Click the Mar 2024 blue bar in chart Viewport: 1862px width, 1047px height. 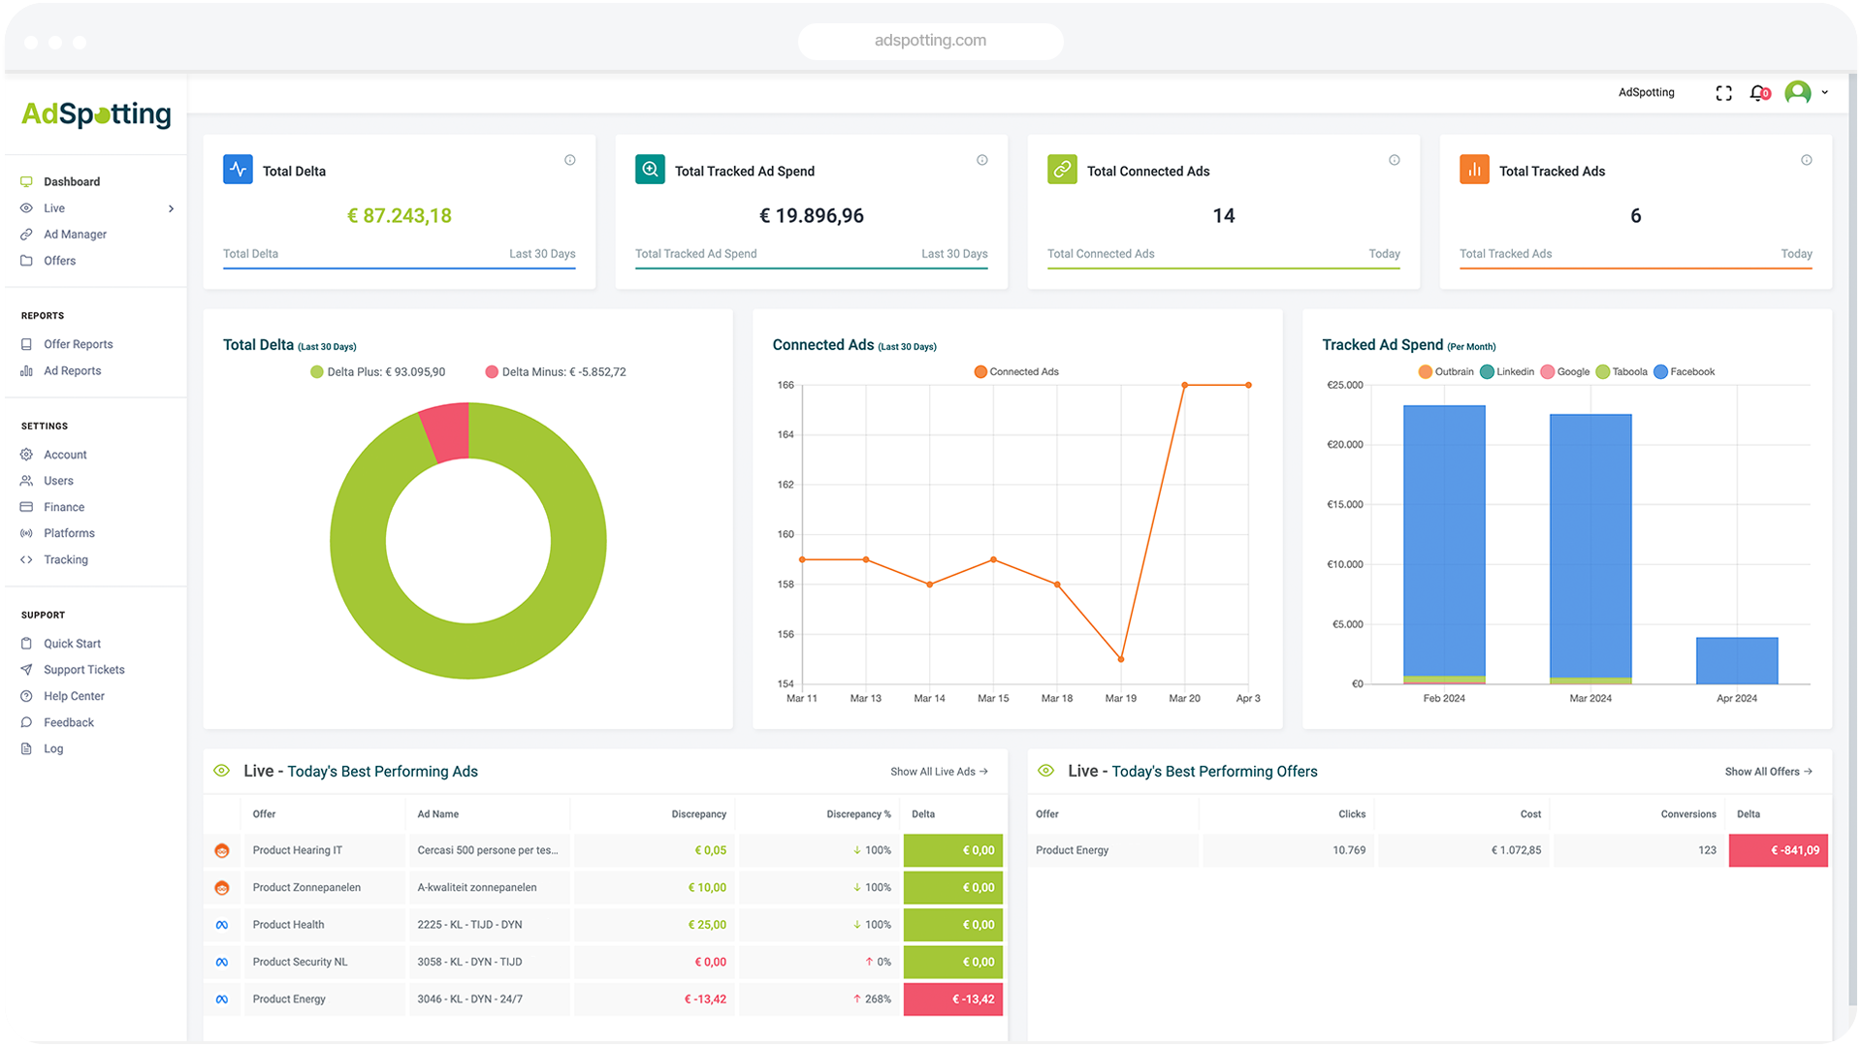click(x=1590, y=543)
